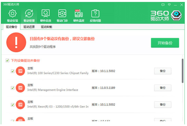Uncheck the Intel Xeon E3 driver checkbox
The height and width of the screenshot is (126, 187).
point(13,105)
